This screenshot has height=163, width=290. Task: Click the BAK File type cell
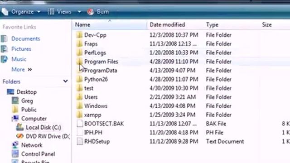(216, 124)
